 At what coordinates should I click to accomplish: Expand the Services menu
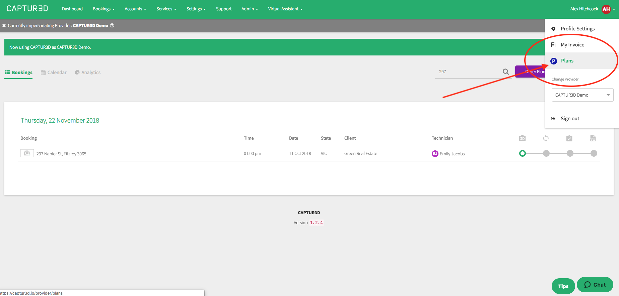166,9
